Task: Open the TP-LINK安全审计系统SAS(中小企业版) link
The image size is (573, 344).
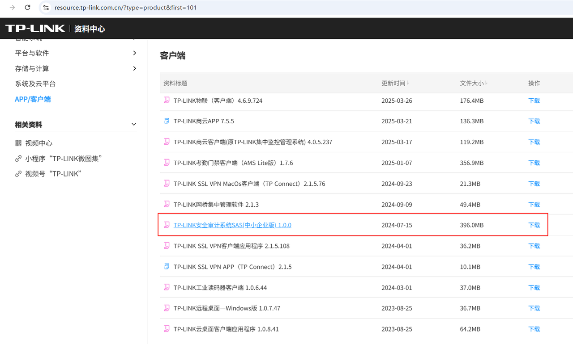Action: tap(232, 225)
